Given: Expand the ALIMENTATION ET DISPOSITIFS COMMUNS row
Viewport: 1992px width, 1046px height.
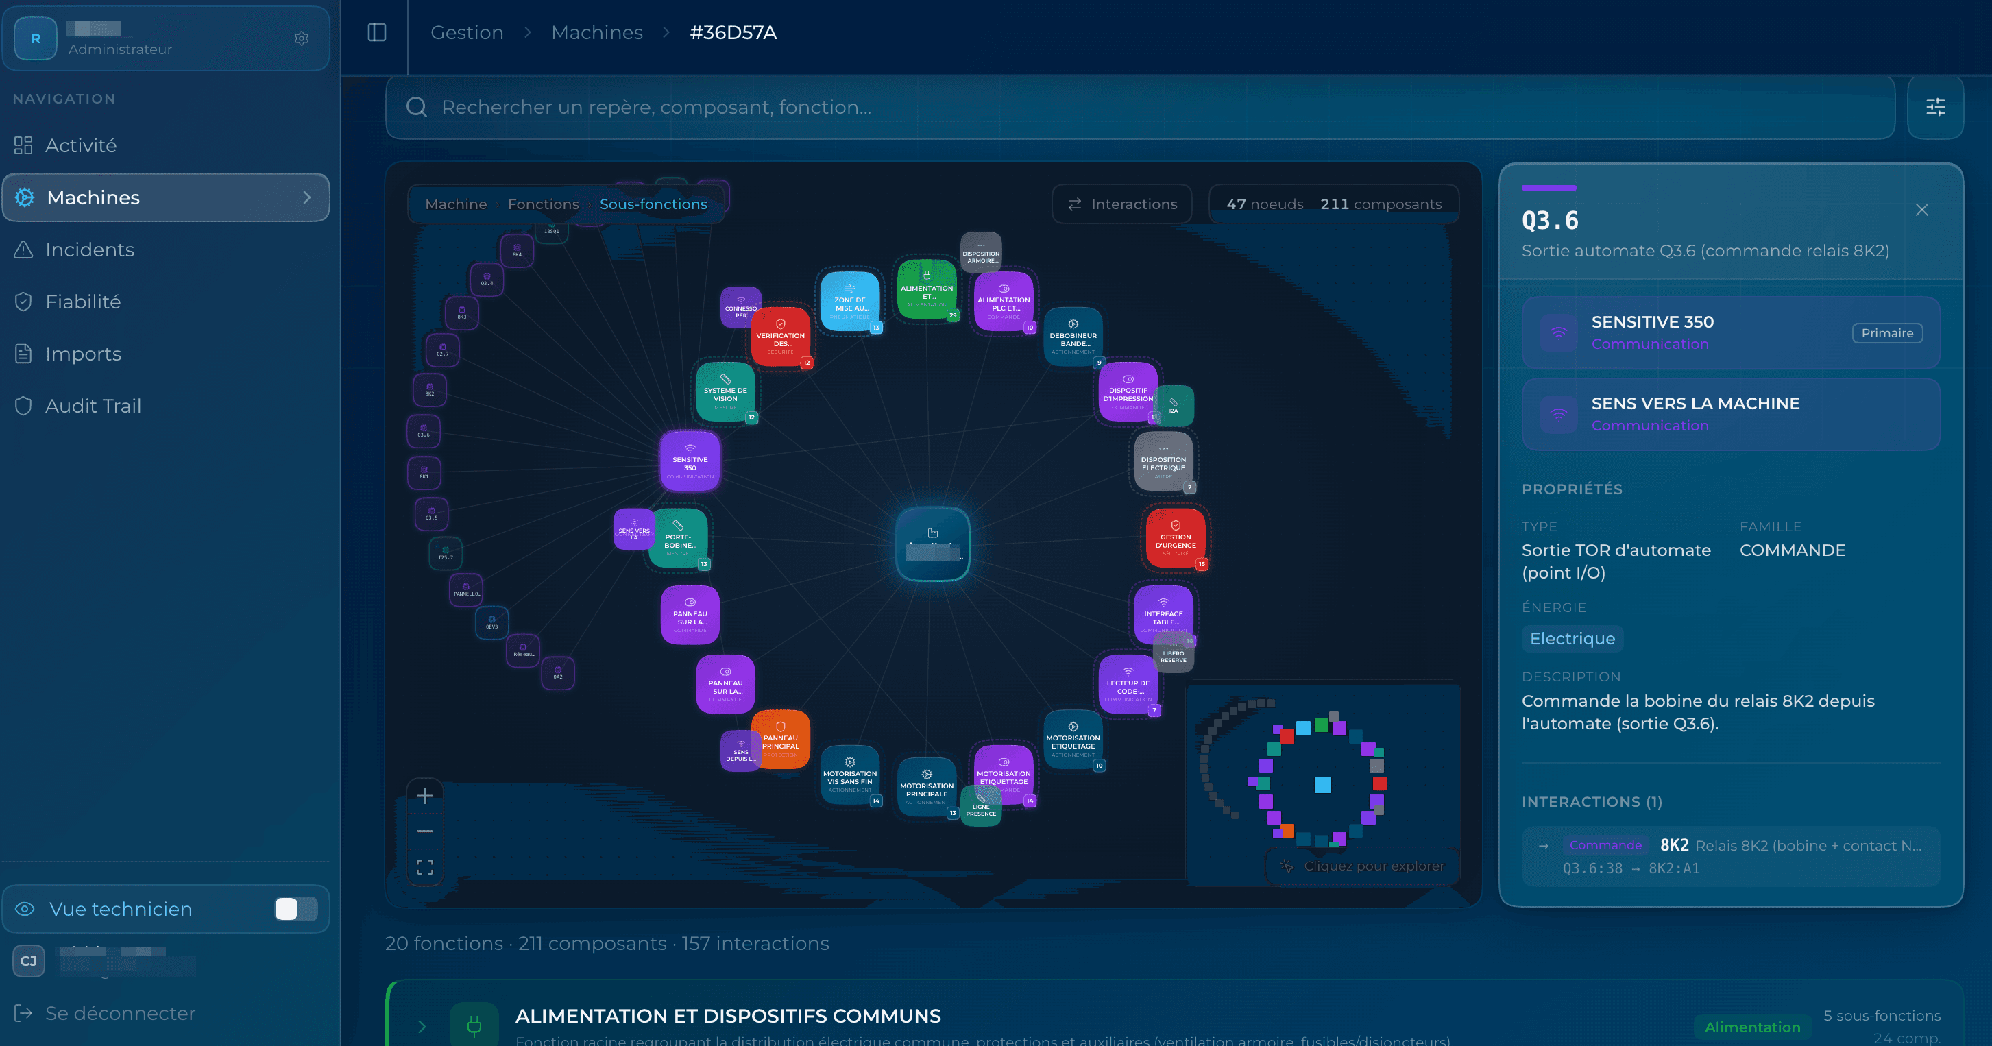Looking at the screenshot, I should point(422,1026).
